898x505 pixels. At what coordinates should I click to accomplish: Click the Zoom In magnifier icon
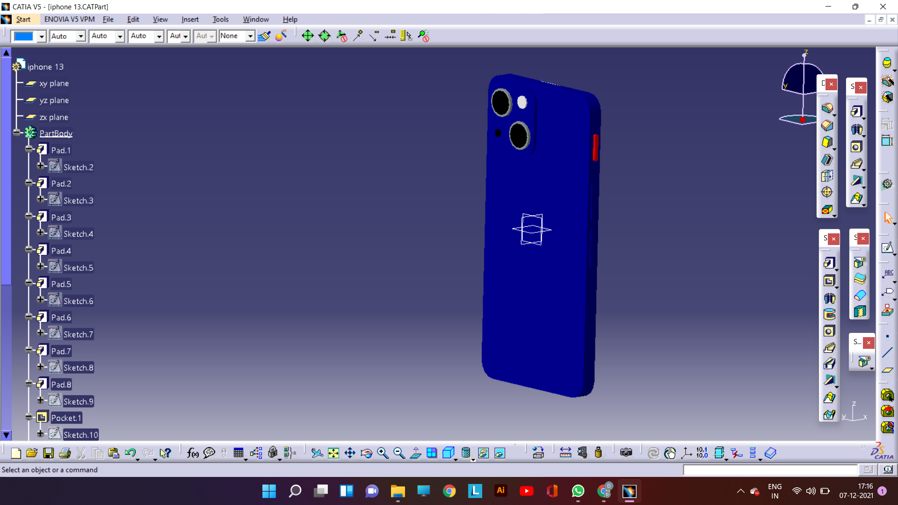click(x=383, y=453)
